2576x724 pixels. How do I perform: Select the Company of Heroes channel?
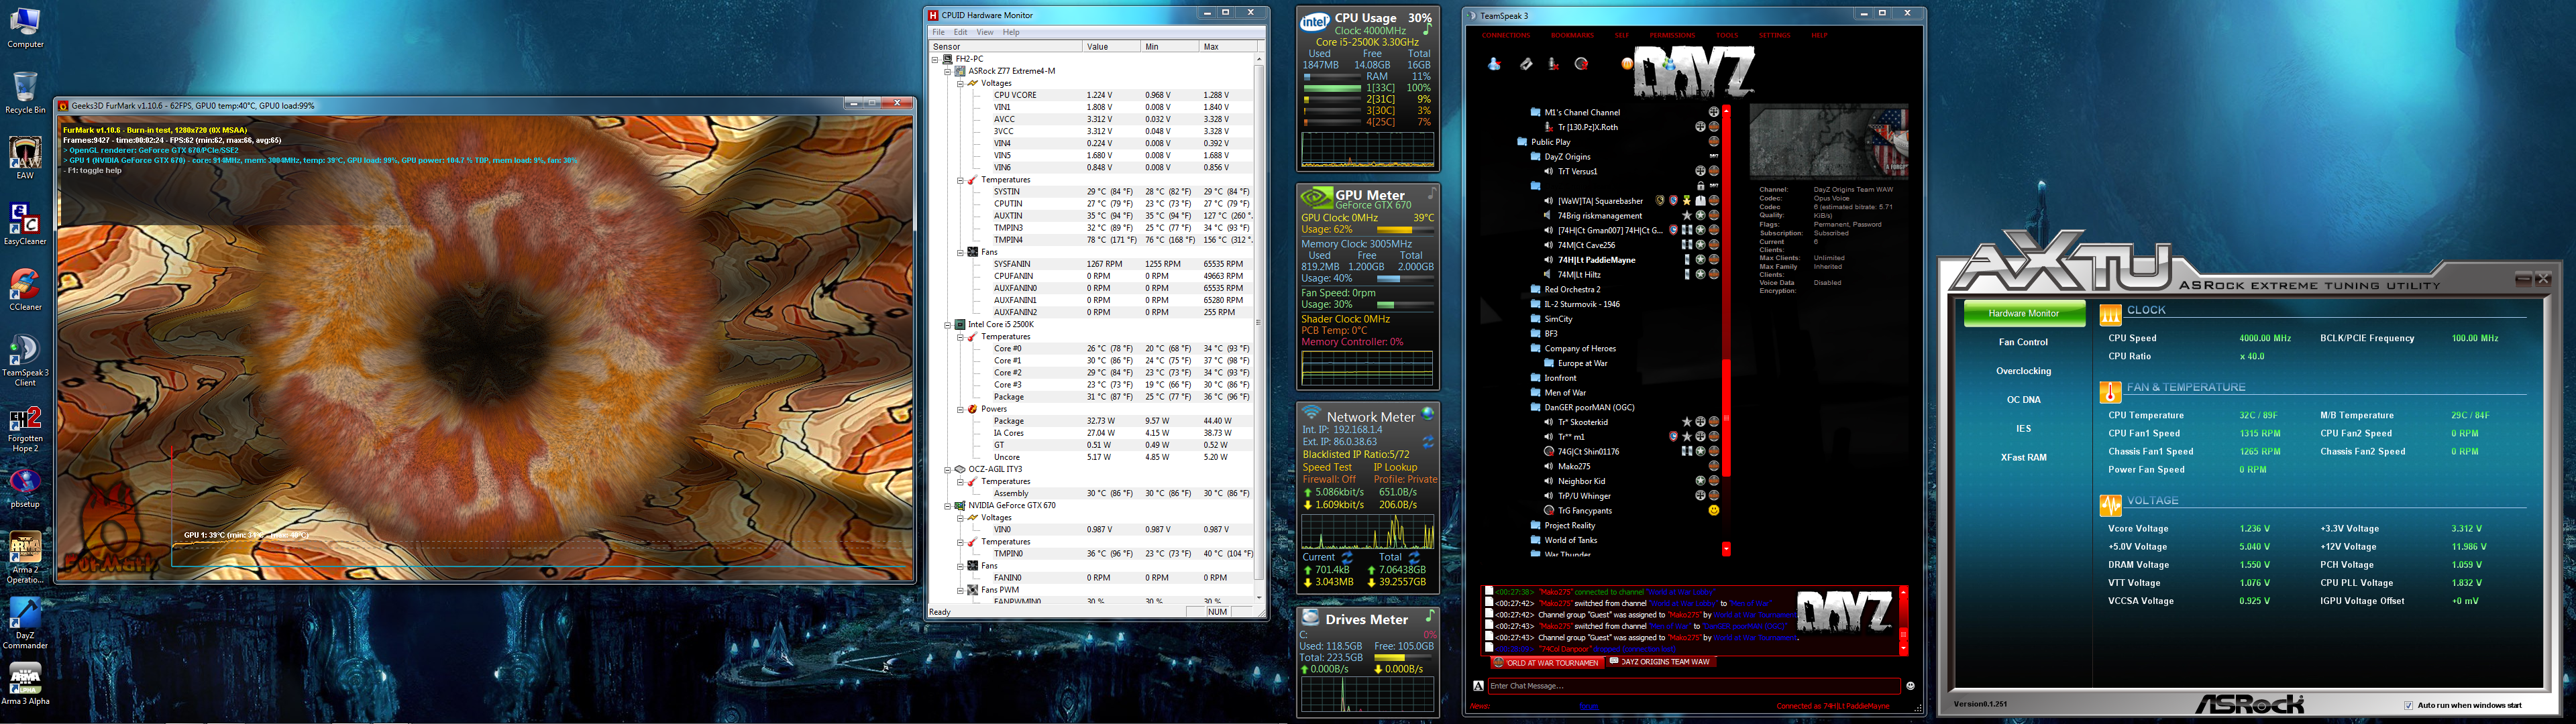[1579, 348]
